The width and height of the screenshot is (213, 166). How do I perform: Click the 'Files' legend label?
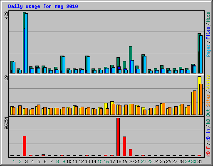[208, 33]
